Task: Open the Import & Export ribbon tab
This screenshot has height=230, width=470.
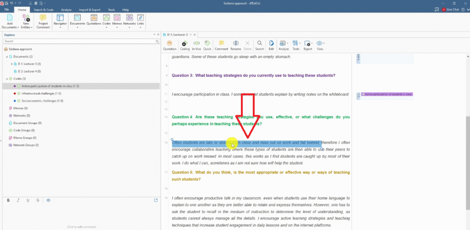Action: (90, 10)
